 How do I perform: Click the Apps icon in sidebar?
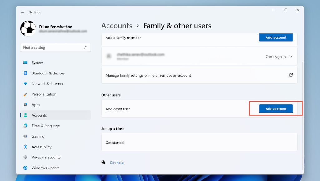(26, 105)
